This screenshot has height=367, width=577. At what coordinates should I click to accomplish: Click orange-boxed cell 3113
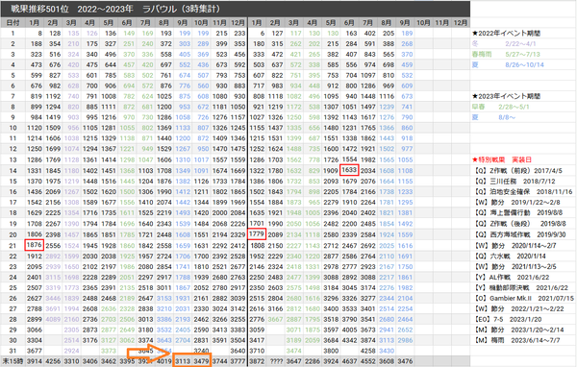click(x=183, y=361)
